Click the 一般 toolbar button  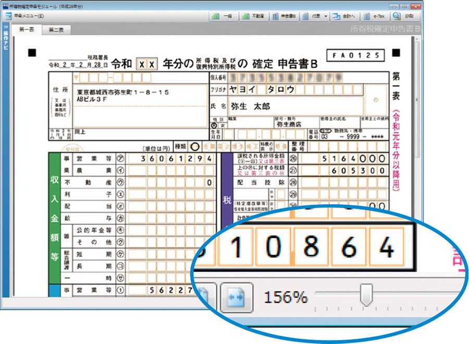click(224, 16)
